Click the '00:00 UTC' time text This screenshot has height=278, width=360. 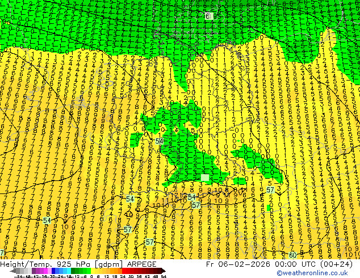click(296, 264)
